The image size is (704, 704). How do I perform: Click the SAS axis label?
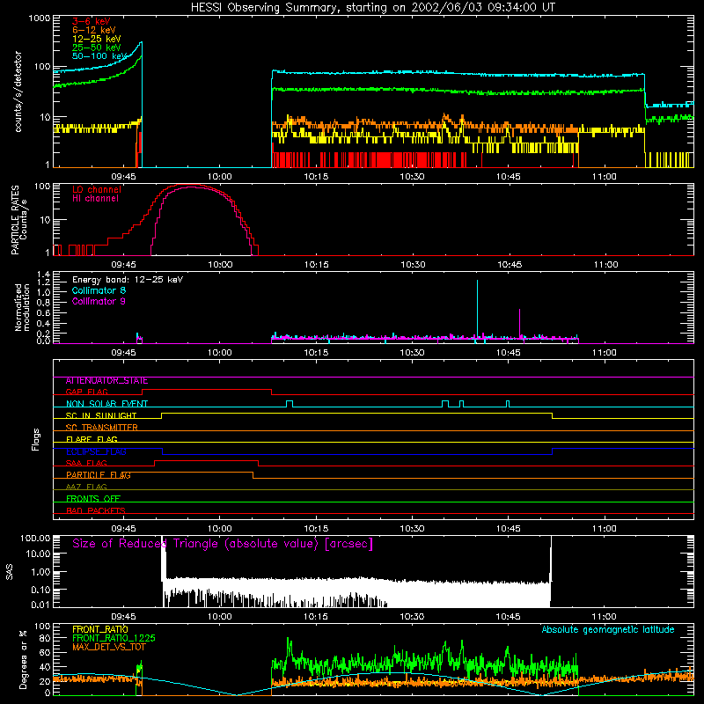coord(10,571)
